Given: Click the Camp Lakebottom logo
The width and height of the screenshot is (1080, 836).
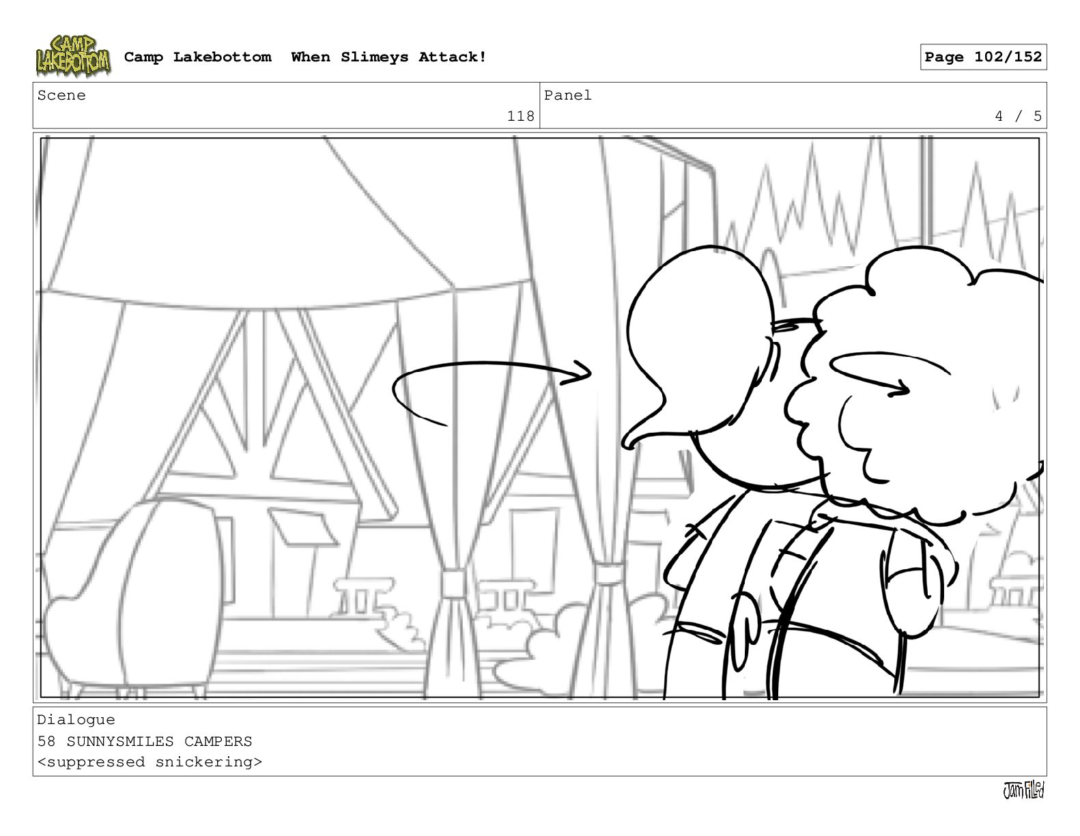Looking at the screenshot, I should point(72,56).
